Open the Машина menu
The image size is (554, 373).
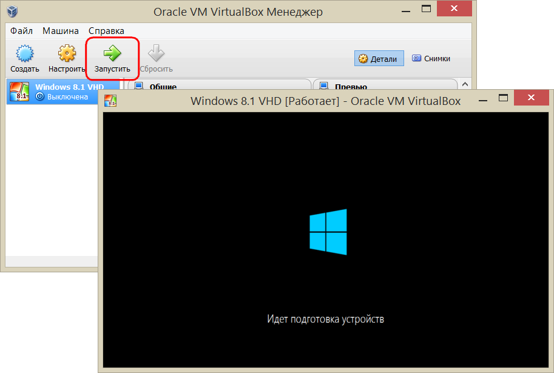coord(61,31)
